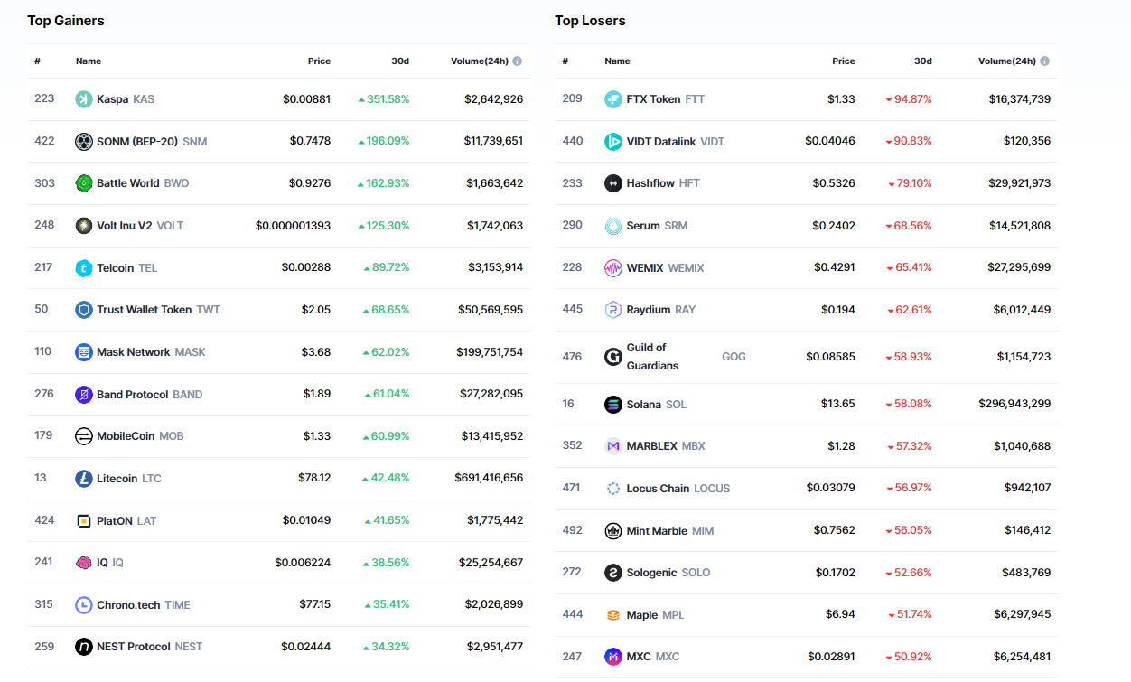Sort Top Gainers by 30d column

[399, 61]
